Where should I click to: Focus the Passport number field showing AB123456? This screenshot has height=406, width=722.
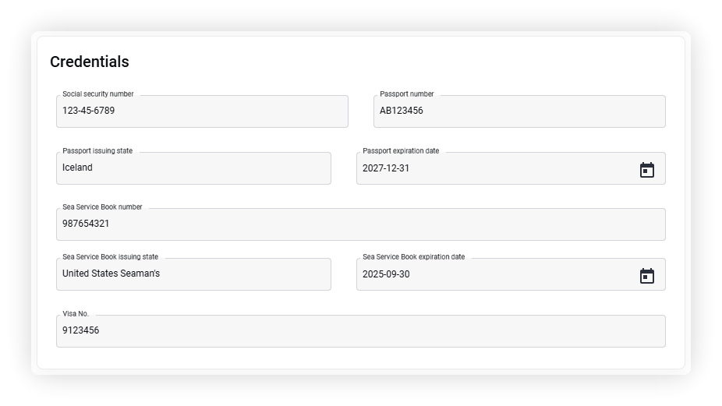click(x=519, y=111)
